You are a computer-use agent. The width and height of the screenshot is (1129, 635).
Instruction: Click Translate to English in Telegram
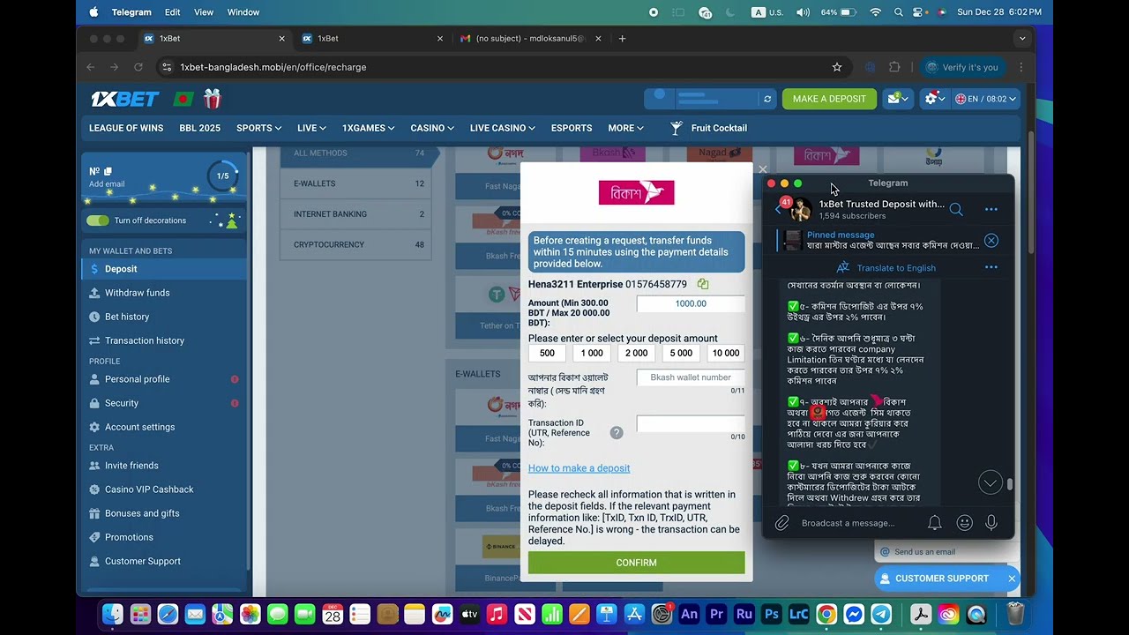tap(886, 267)
